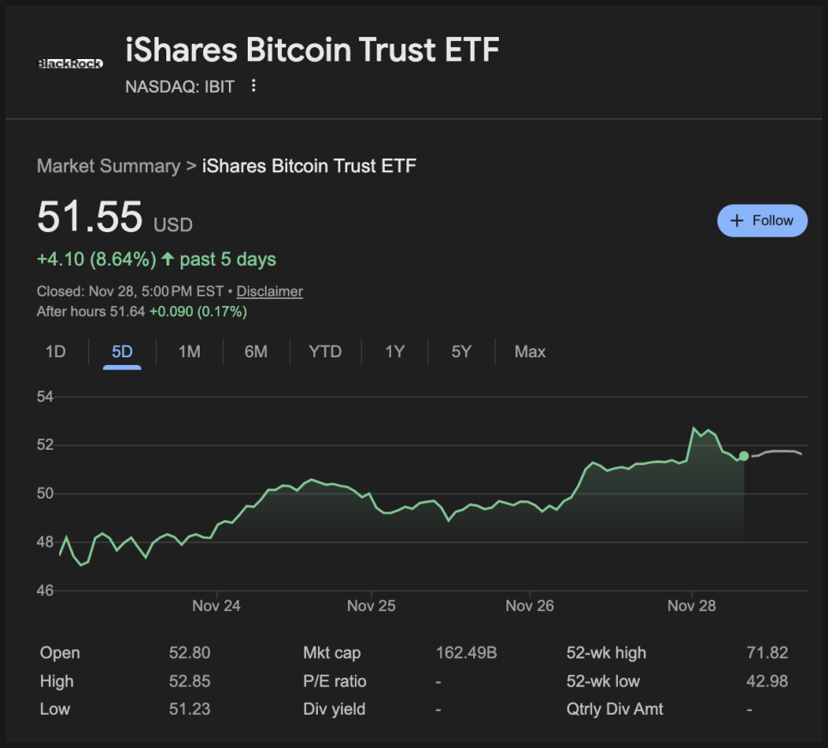The width and height of the screenshot is (828, 748).
Task: Switch chart to 1D range
Action: 55,351
